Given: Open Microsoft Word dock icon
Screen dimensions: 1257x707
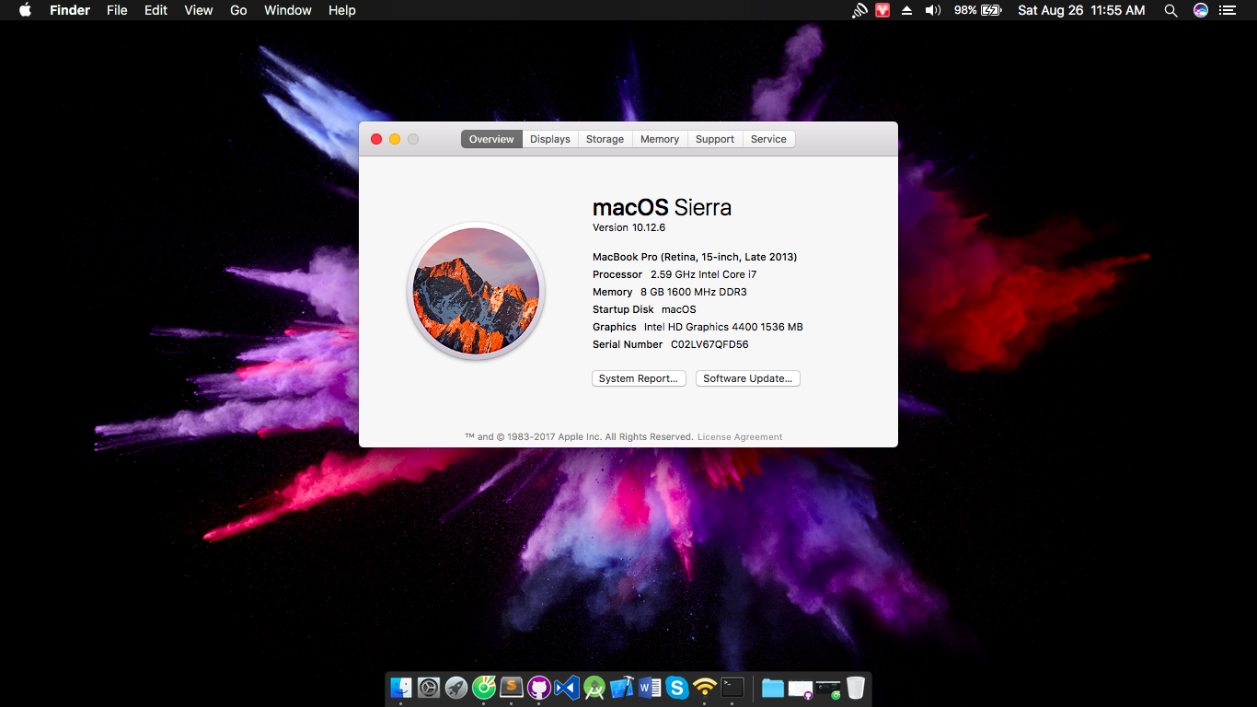Looking at the screenshot, I should coord(650,688).
